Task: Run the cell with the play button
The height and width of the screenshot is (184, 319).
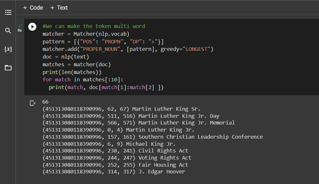Action: coord(32,27)
